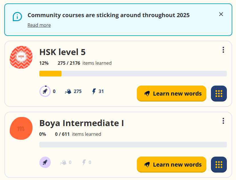The image size is (236, 180).
Task: Open the Read more link
Action: 39,25
